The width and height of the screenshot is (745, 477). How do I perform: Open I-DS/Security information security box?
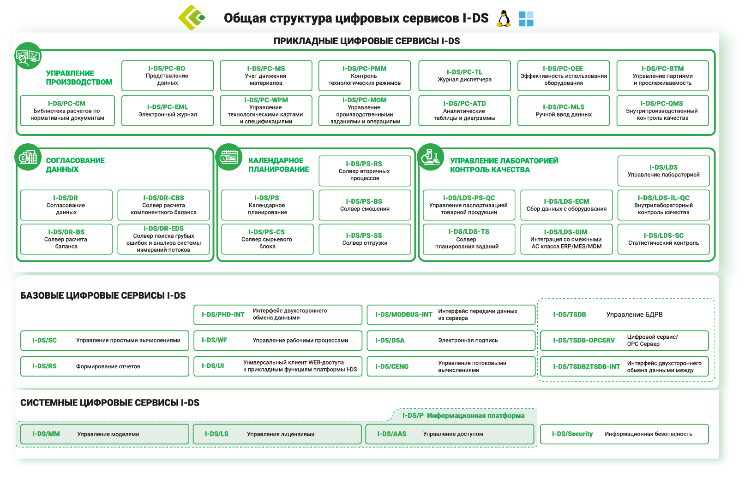point(624,434)
